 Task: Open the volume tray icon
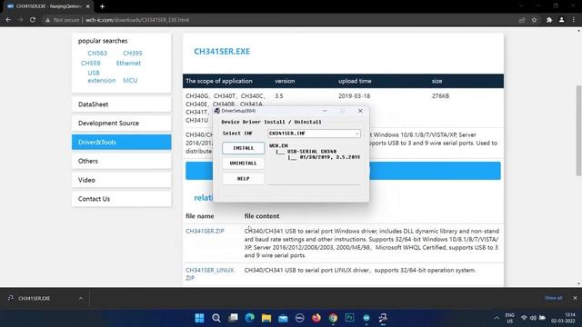pyautogui.click(x=533, y=318)
